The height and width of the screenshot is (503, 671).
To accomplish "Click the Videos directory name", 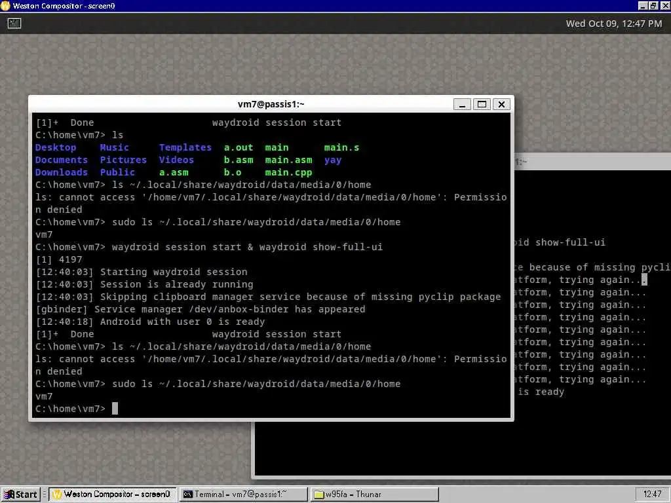I will tap(176, 160).
